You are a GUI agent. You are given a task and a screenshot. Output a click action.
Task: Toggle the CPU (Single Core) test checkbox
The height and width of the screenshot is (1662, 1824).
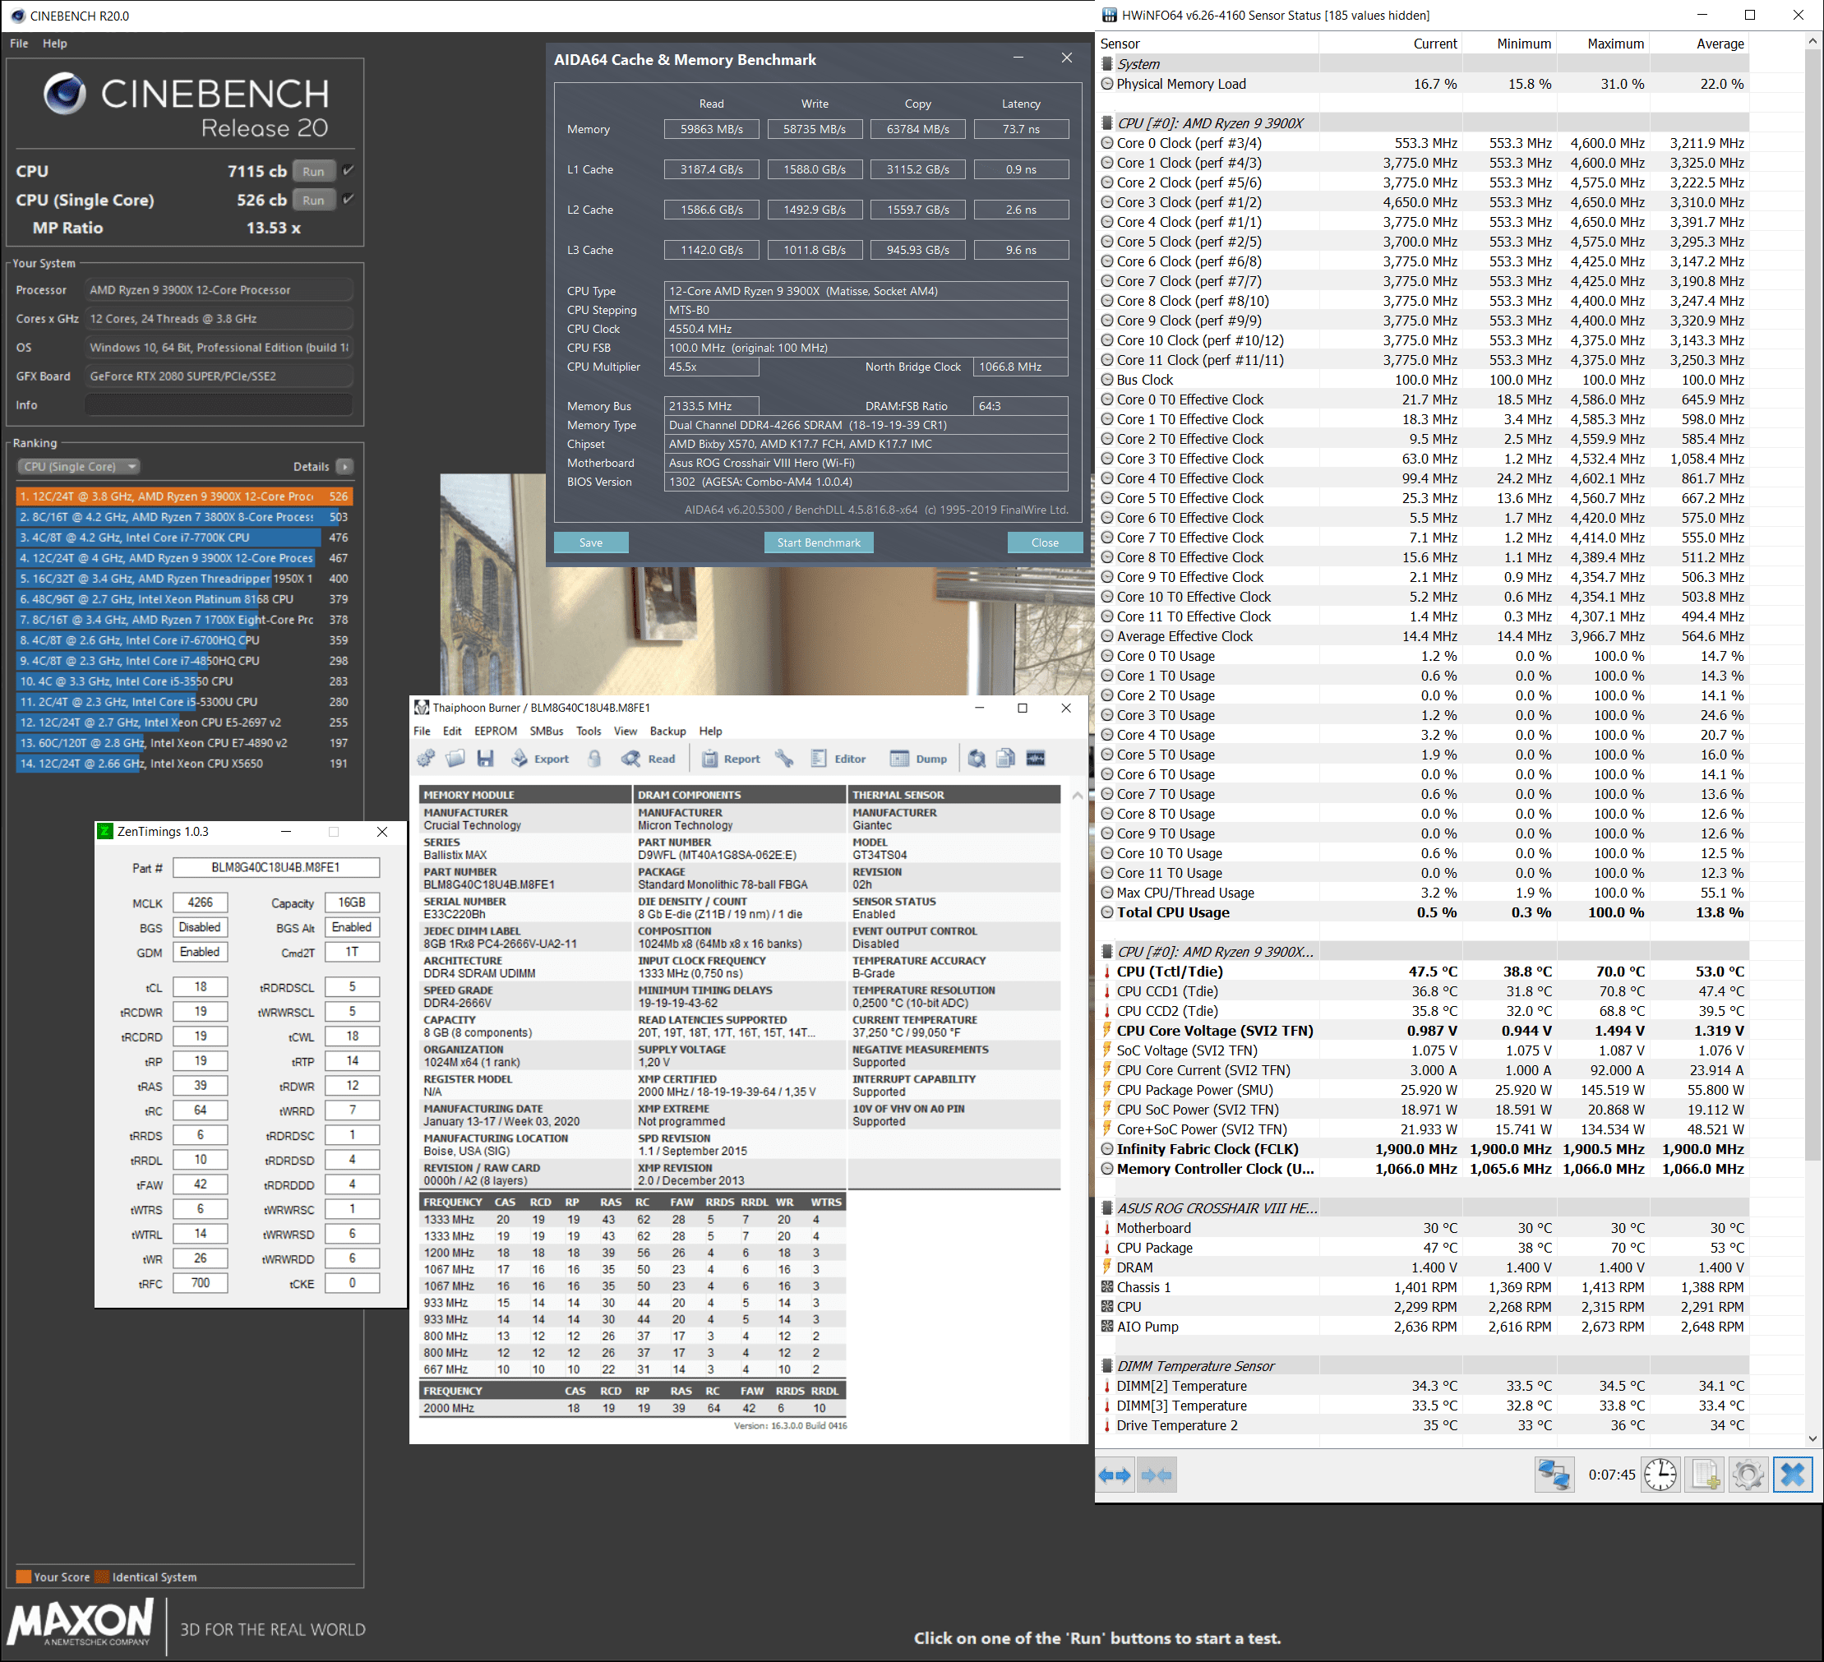click(349, 199)
